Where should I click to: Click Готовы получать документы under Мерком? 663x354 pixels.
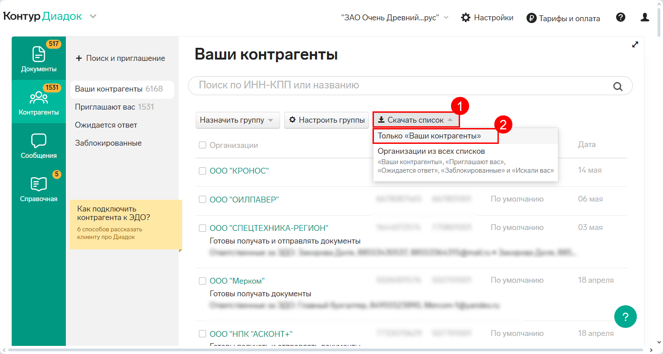click(x=261, y=294)
